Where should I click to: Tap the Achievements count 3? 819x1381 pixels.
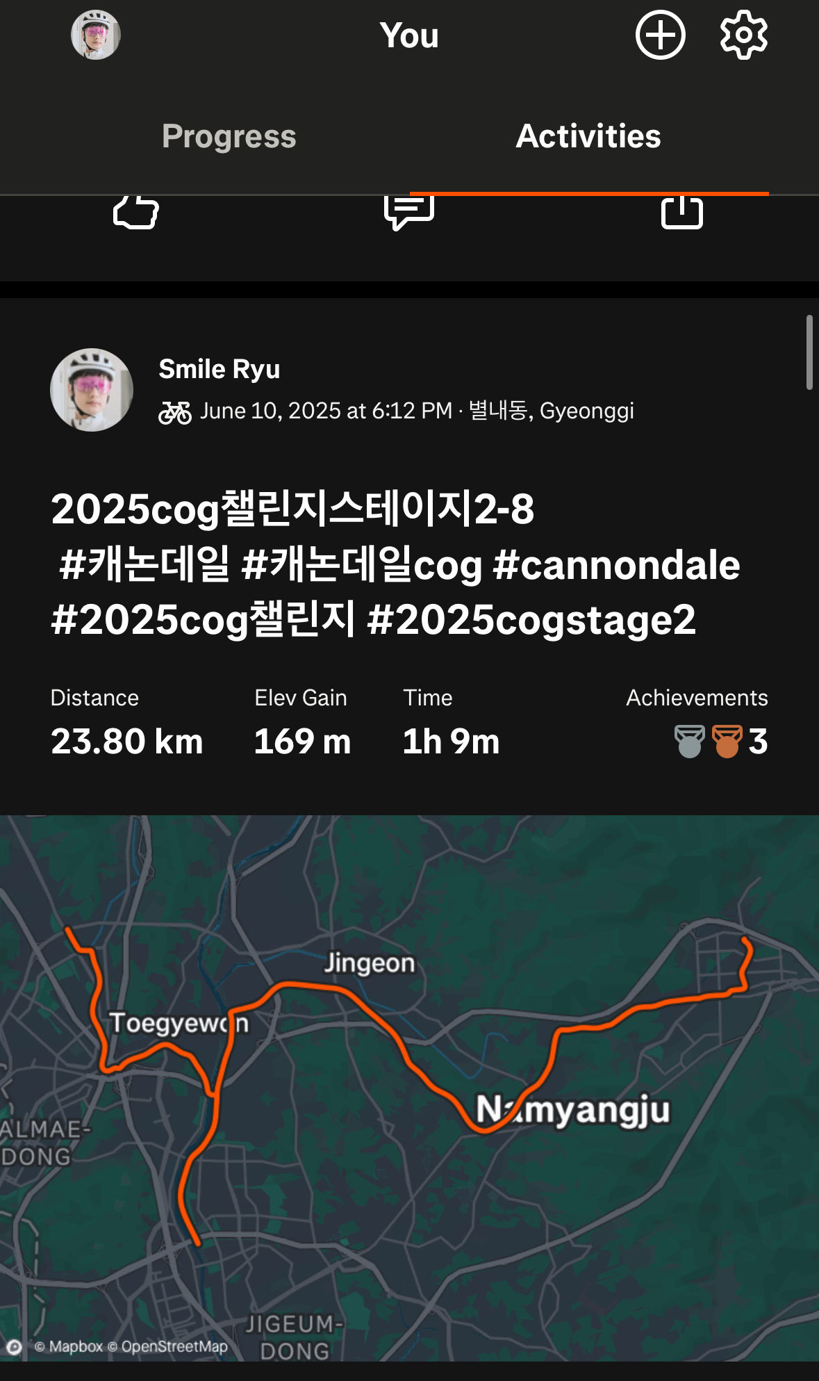(x=758, y=742)
